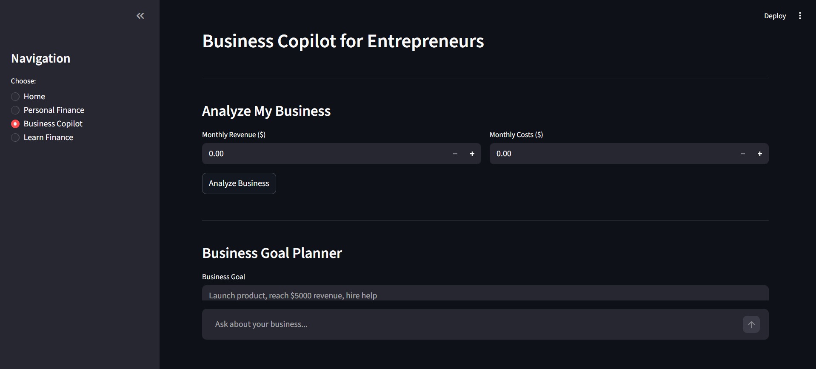Collapse the sidebar with double-chevron icon
816x369 pixels.
[140, 16]
